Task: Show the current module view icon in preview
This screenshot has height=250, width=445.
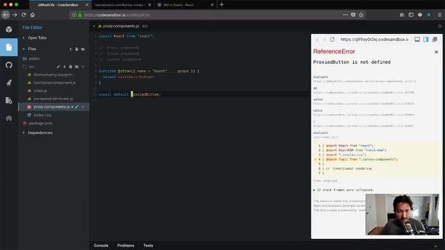Action: click(426, 40)
